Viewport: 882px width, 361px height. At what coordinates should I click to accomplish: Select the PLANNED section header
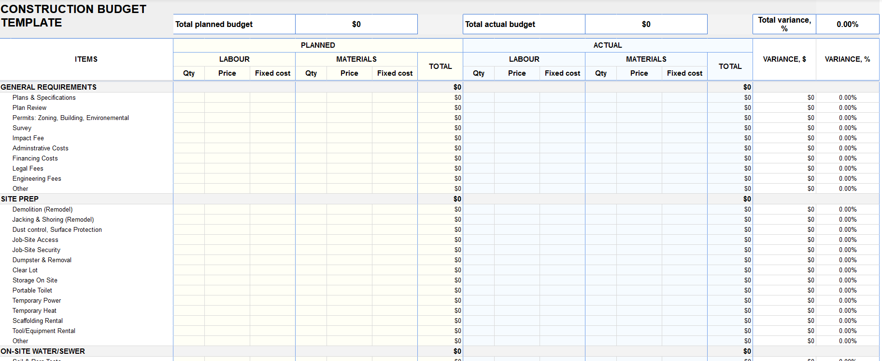[x=318, y=45]
